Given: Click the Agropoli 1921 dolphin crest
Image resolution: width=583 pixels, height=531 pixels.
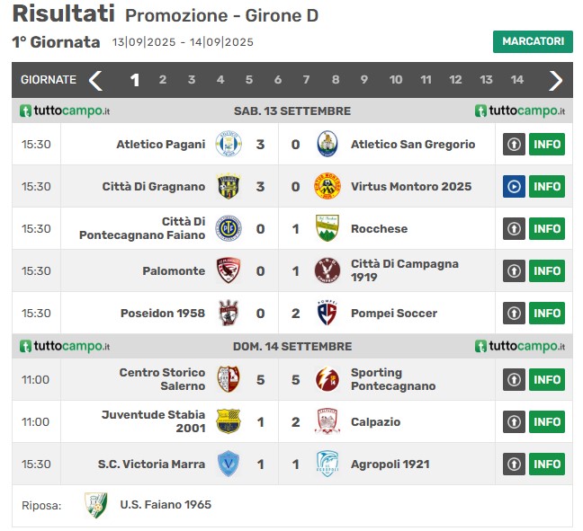Looking at the screenshot, I should tap(327, 465).
